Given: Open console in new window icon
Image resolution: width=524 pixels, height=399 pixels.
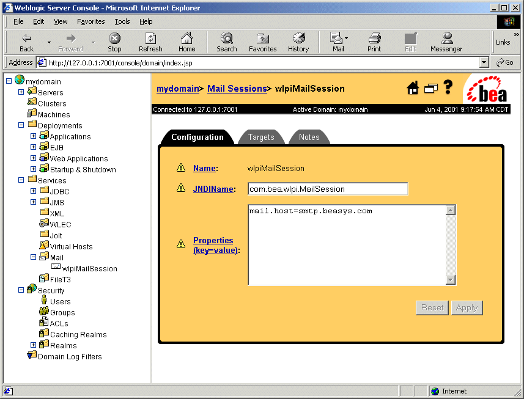Looking at the screenshot, I should pyautogui.click(x=431, y=89).
